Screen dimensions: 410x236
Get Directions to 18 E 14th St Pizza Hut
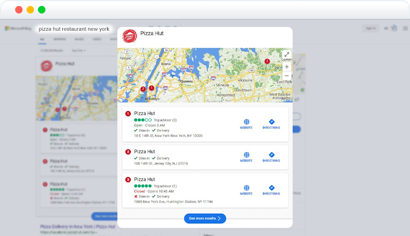[272, 124]
